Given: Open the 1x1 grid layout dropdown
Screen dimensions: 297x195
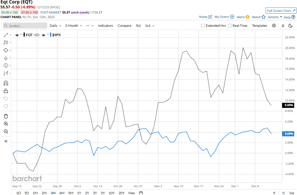Looking at the screenshot, I should coord(150,26).
